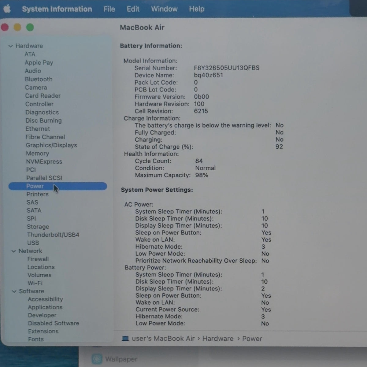This screenshot has height=367, width=367.
Task: Click the laptop icon in path bar
Action: 125,339
